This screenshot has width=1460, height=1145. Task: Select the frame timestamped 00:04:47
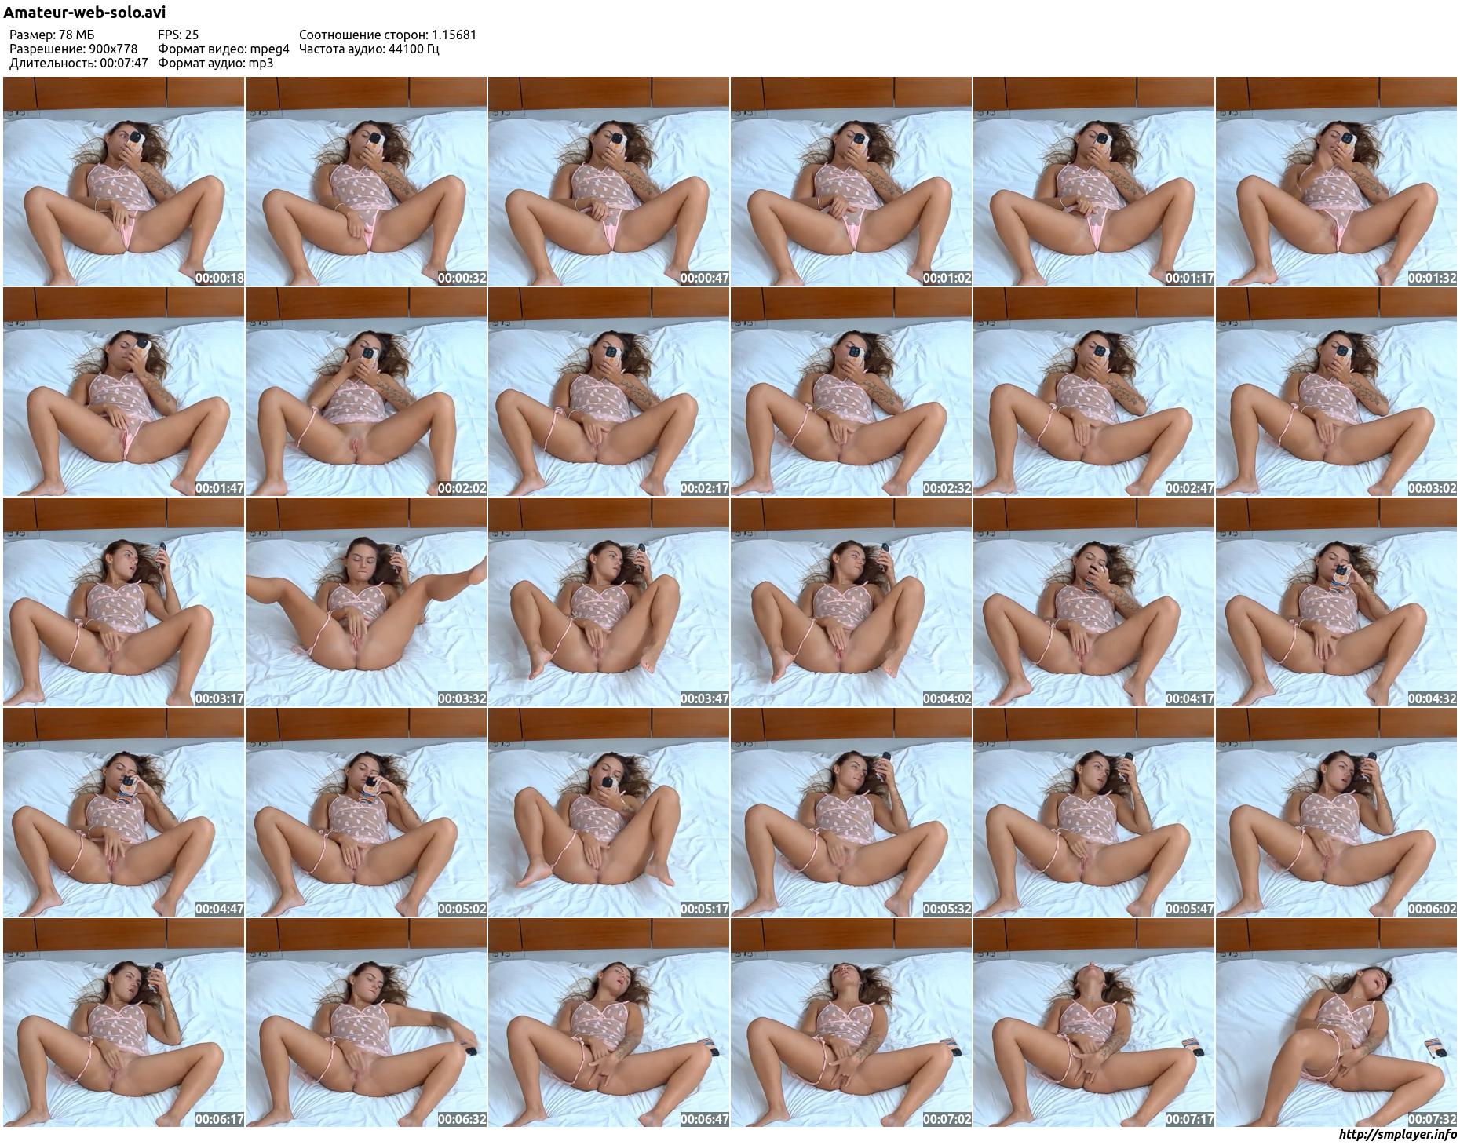123,812
